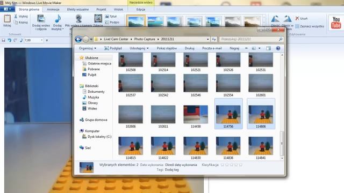Add videos and photos via Dodaj wideo i zdjęcia
This screenshot has height=193, width=344.
(x=41, y=23)
